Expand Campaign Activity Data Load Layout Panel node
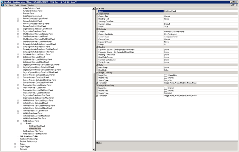Image resolution: width=239 pixels, height=152 pixels. pyautogui.click(x=18, y=44)
